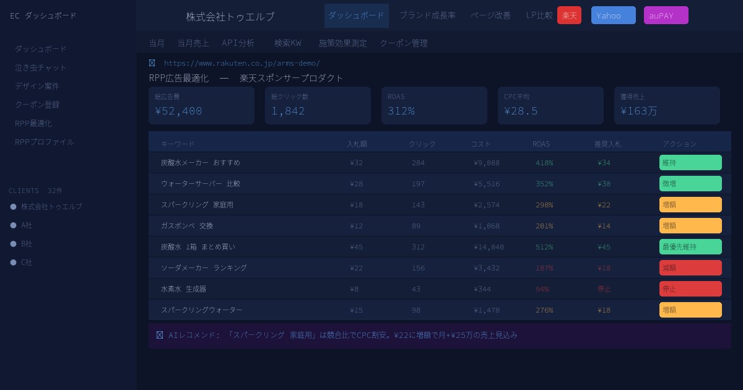Click keyword 炭酸水 1箱 まとめ買い
The width and height of the screenshot is (743, 390).
[x=198, y=247]
